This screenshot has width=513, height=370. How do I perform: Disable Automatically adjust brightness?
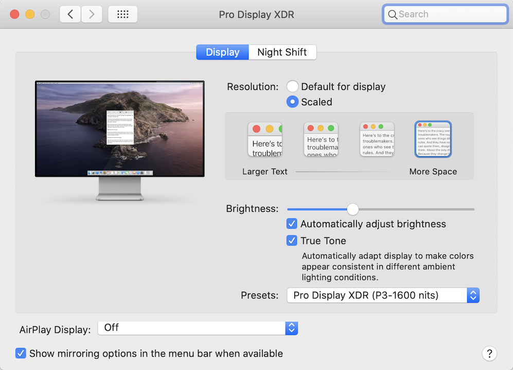(x=292, y=224)
